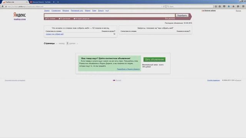The image size is (246, 138).
Task: Click the padlock site security icon
Action: coord(6,7)
